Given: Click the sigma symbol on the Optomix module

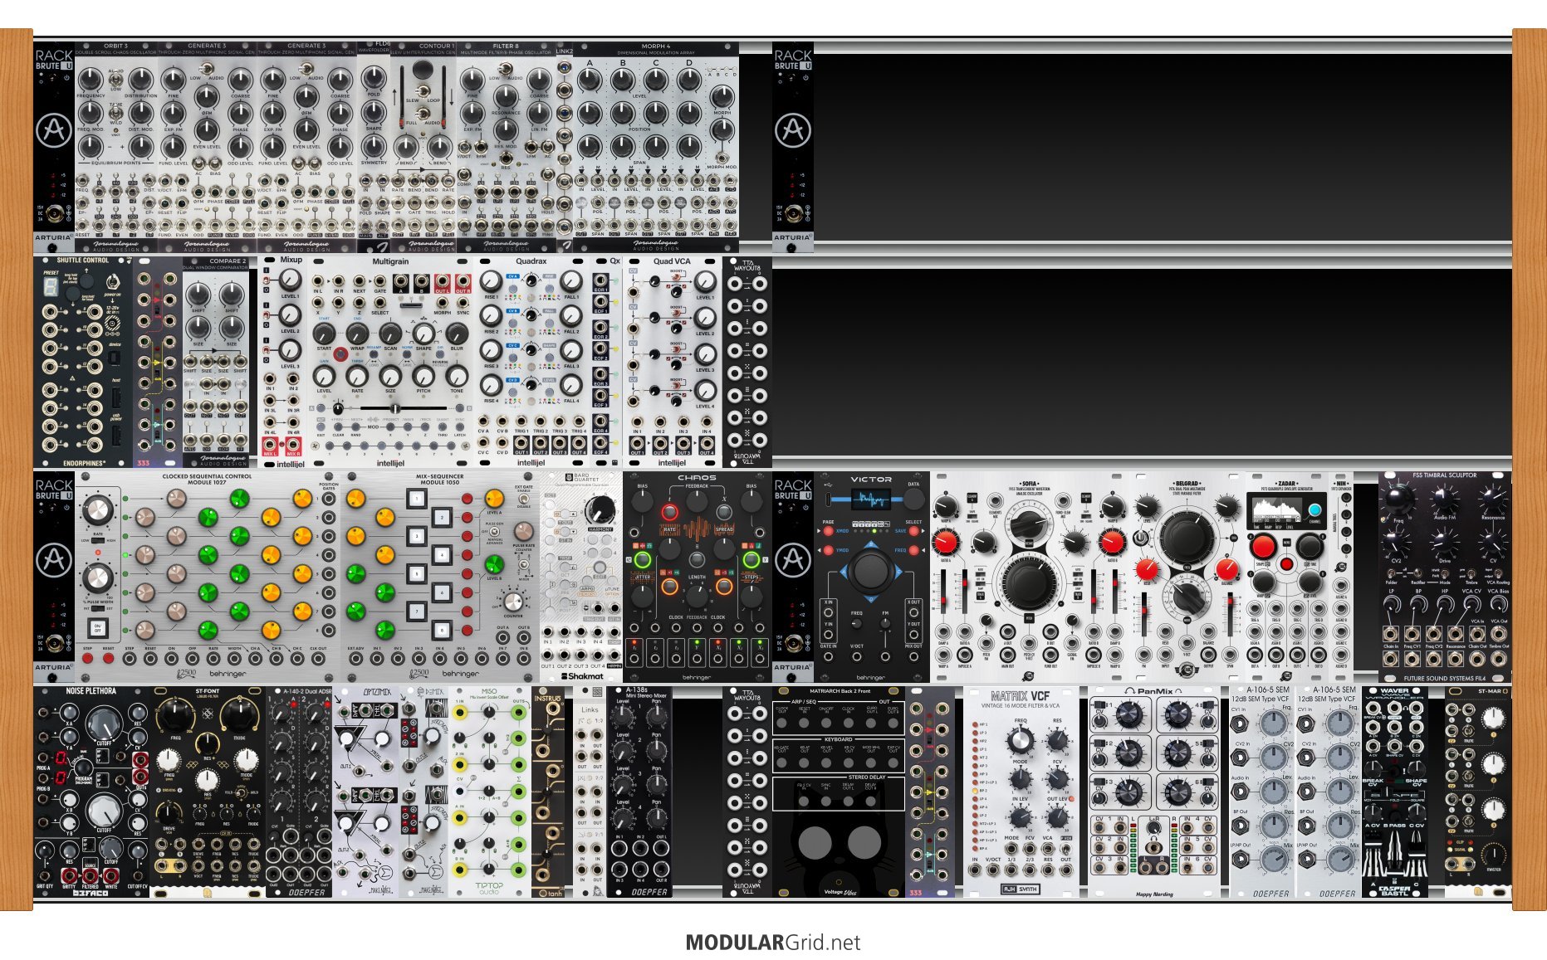Looking at the screenshot, I should (x=385, y=872).
